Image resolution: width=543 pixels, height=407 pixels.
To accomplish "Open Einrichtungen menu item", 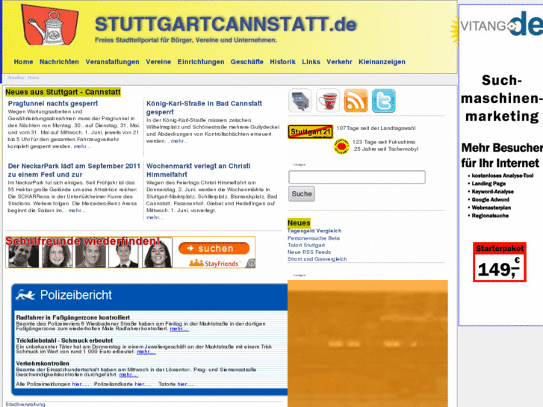I will (x=201, y=62).
